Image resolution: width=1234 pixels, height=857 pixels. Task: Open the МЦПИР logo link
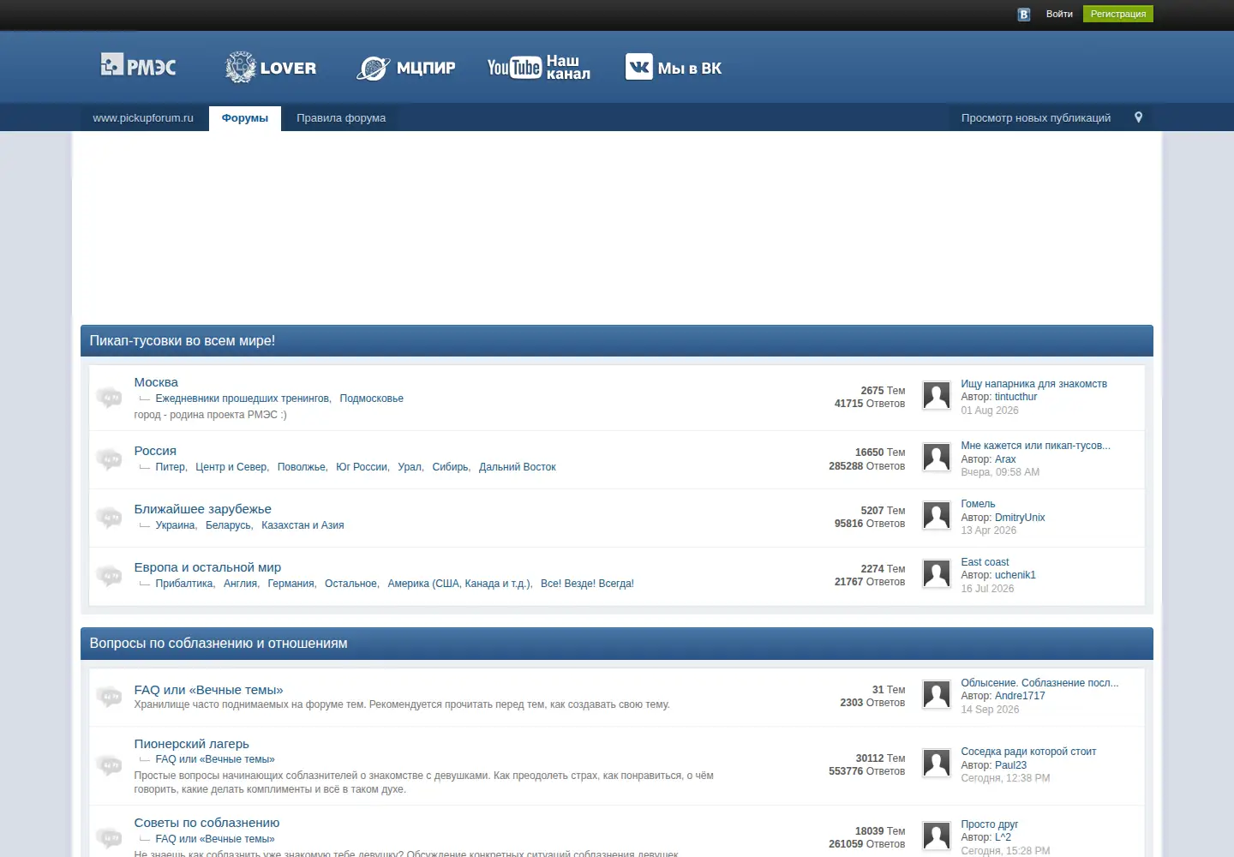pos(406,68)
